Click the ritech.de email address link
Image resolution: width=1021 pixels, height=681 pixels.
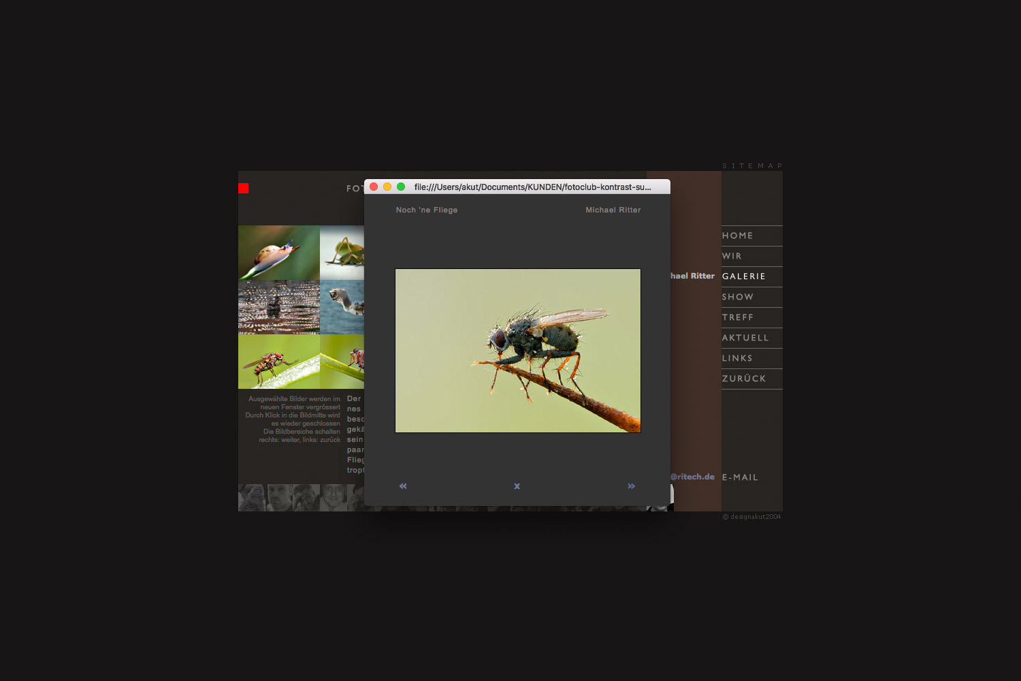693,477
